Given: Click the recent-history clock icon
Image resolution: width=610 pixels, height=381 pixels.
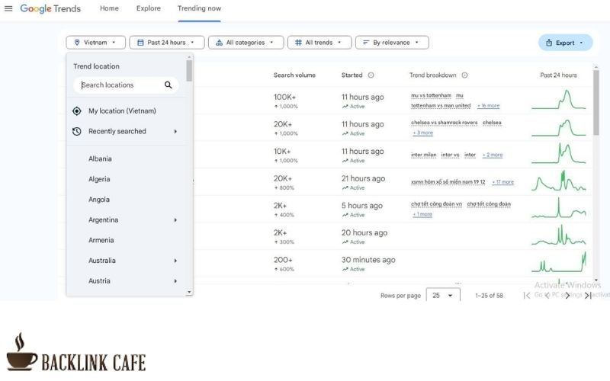Looking at the screenshot, I should 77,131.
